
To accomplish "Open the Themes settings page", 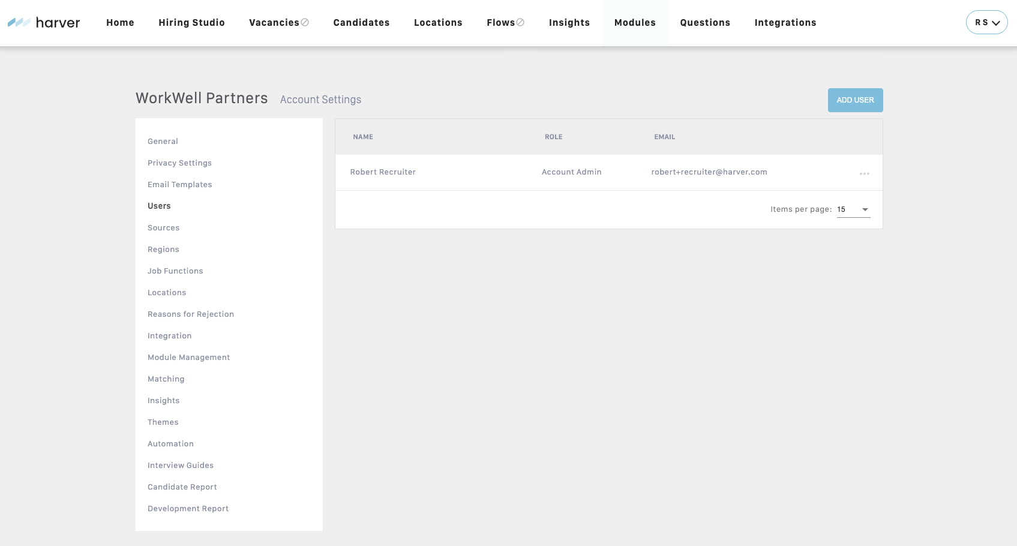I will (x=163, y=422).
